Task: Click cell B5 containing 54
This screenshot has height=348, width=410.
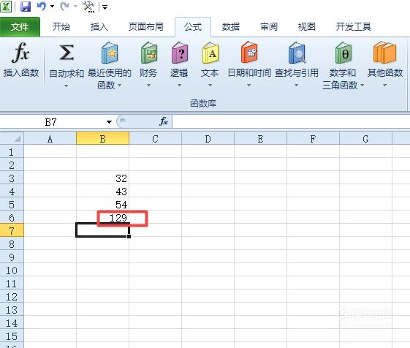Action: 102,204
